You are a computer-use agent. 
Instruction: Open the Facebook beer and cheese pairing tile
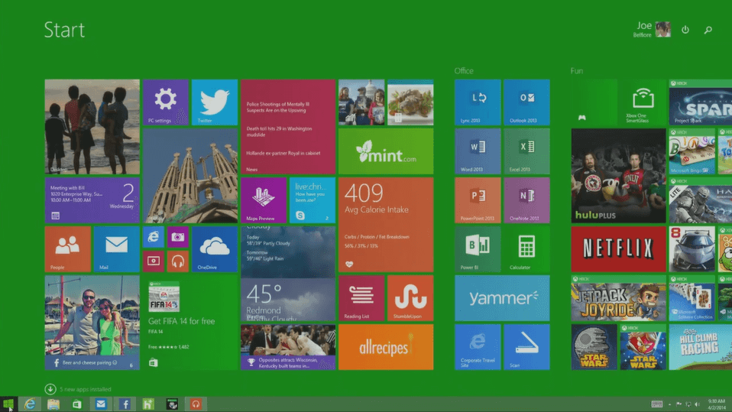92,323
